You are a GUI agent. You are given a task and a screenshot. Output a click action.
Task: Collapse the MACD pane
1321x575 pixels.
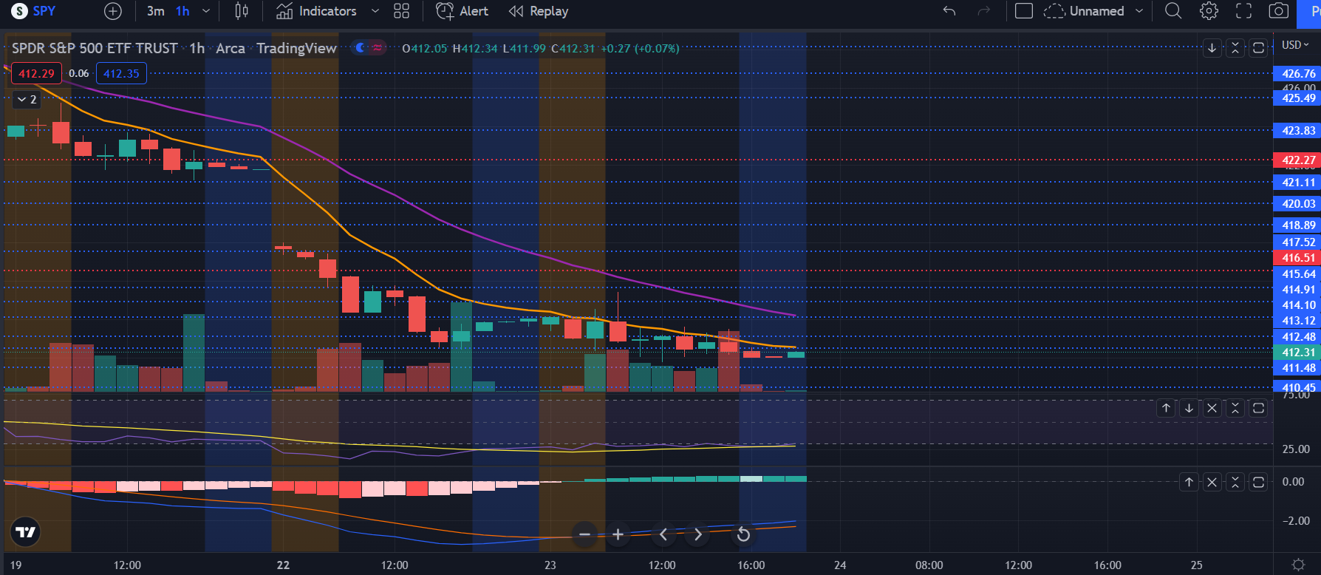point(1235,482)
